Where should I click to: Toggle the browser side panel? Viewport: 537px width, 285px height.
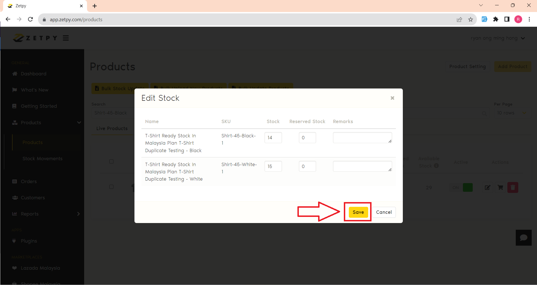click(507, 19)
